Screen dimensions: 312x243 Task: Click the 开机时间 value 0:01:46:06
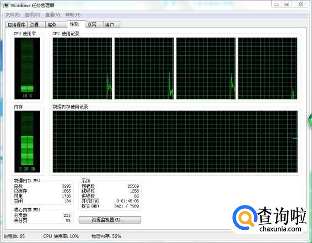coord(128,201)
